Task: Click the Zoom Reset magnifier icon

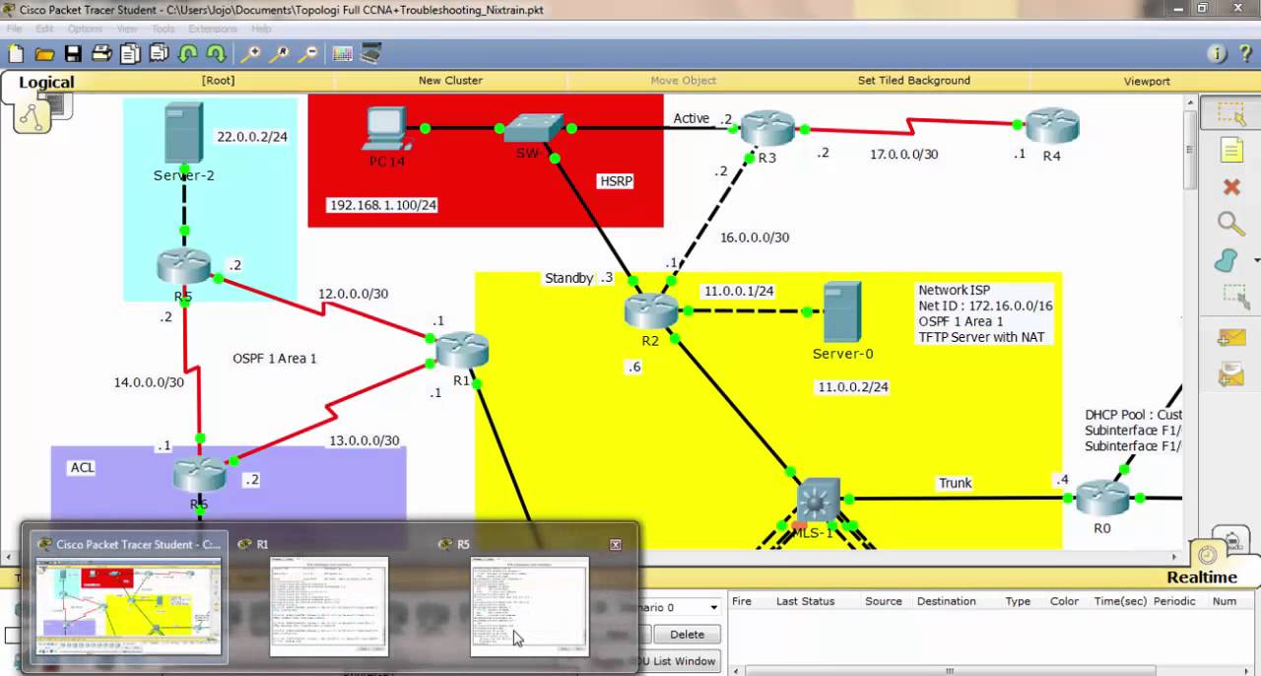Action: click(x=280, y=54)
